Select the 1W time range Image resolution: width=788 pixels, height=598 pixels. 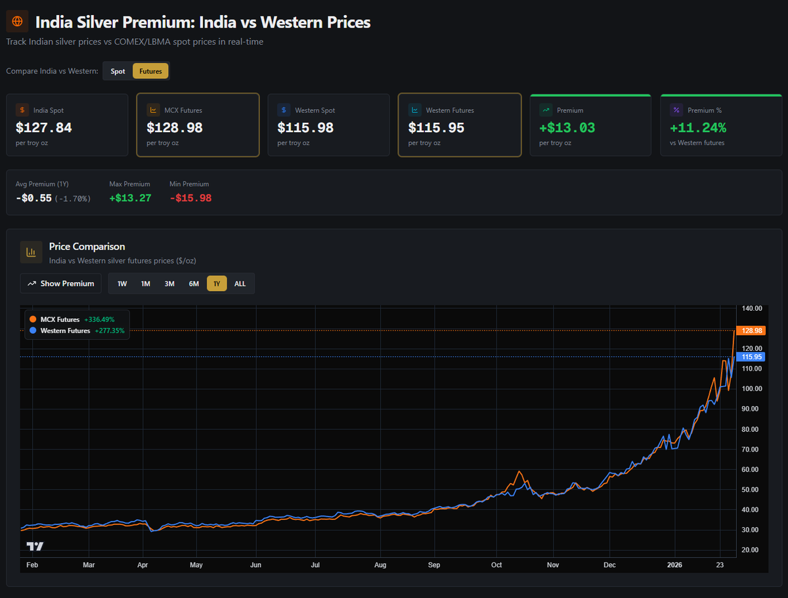click(x=122, y=283)
